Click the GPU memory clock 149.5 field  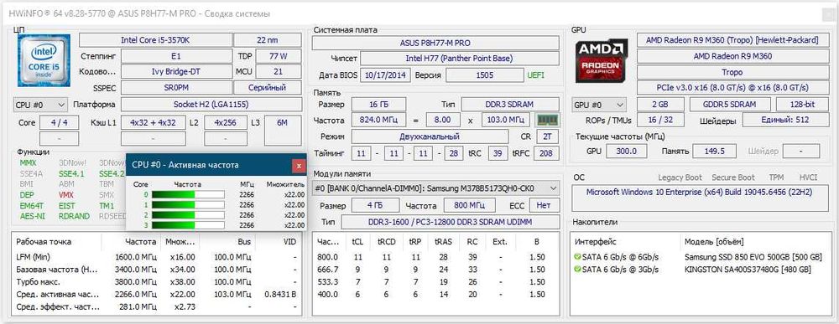(x=714, y=151)
